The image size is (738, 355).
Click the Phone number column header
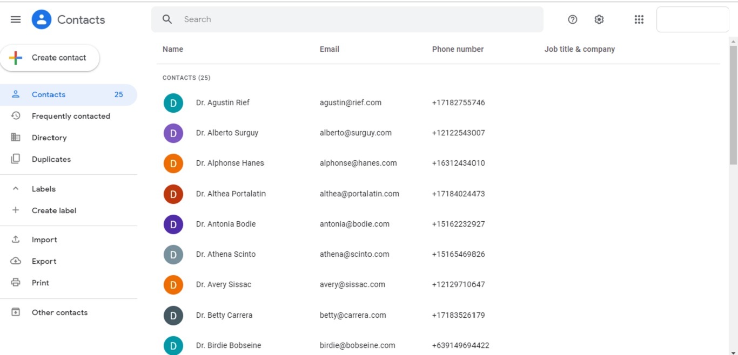[x=458, y=49]
